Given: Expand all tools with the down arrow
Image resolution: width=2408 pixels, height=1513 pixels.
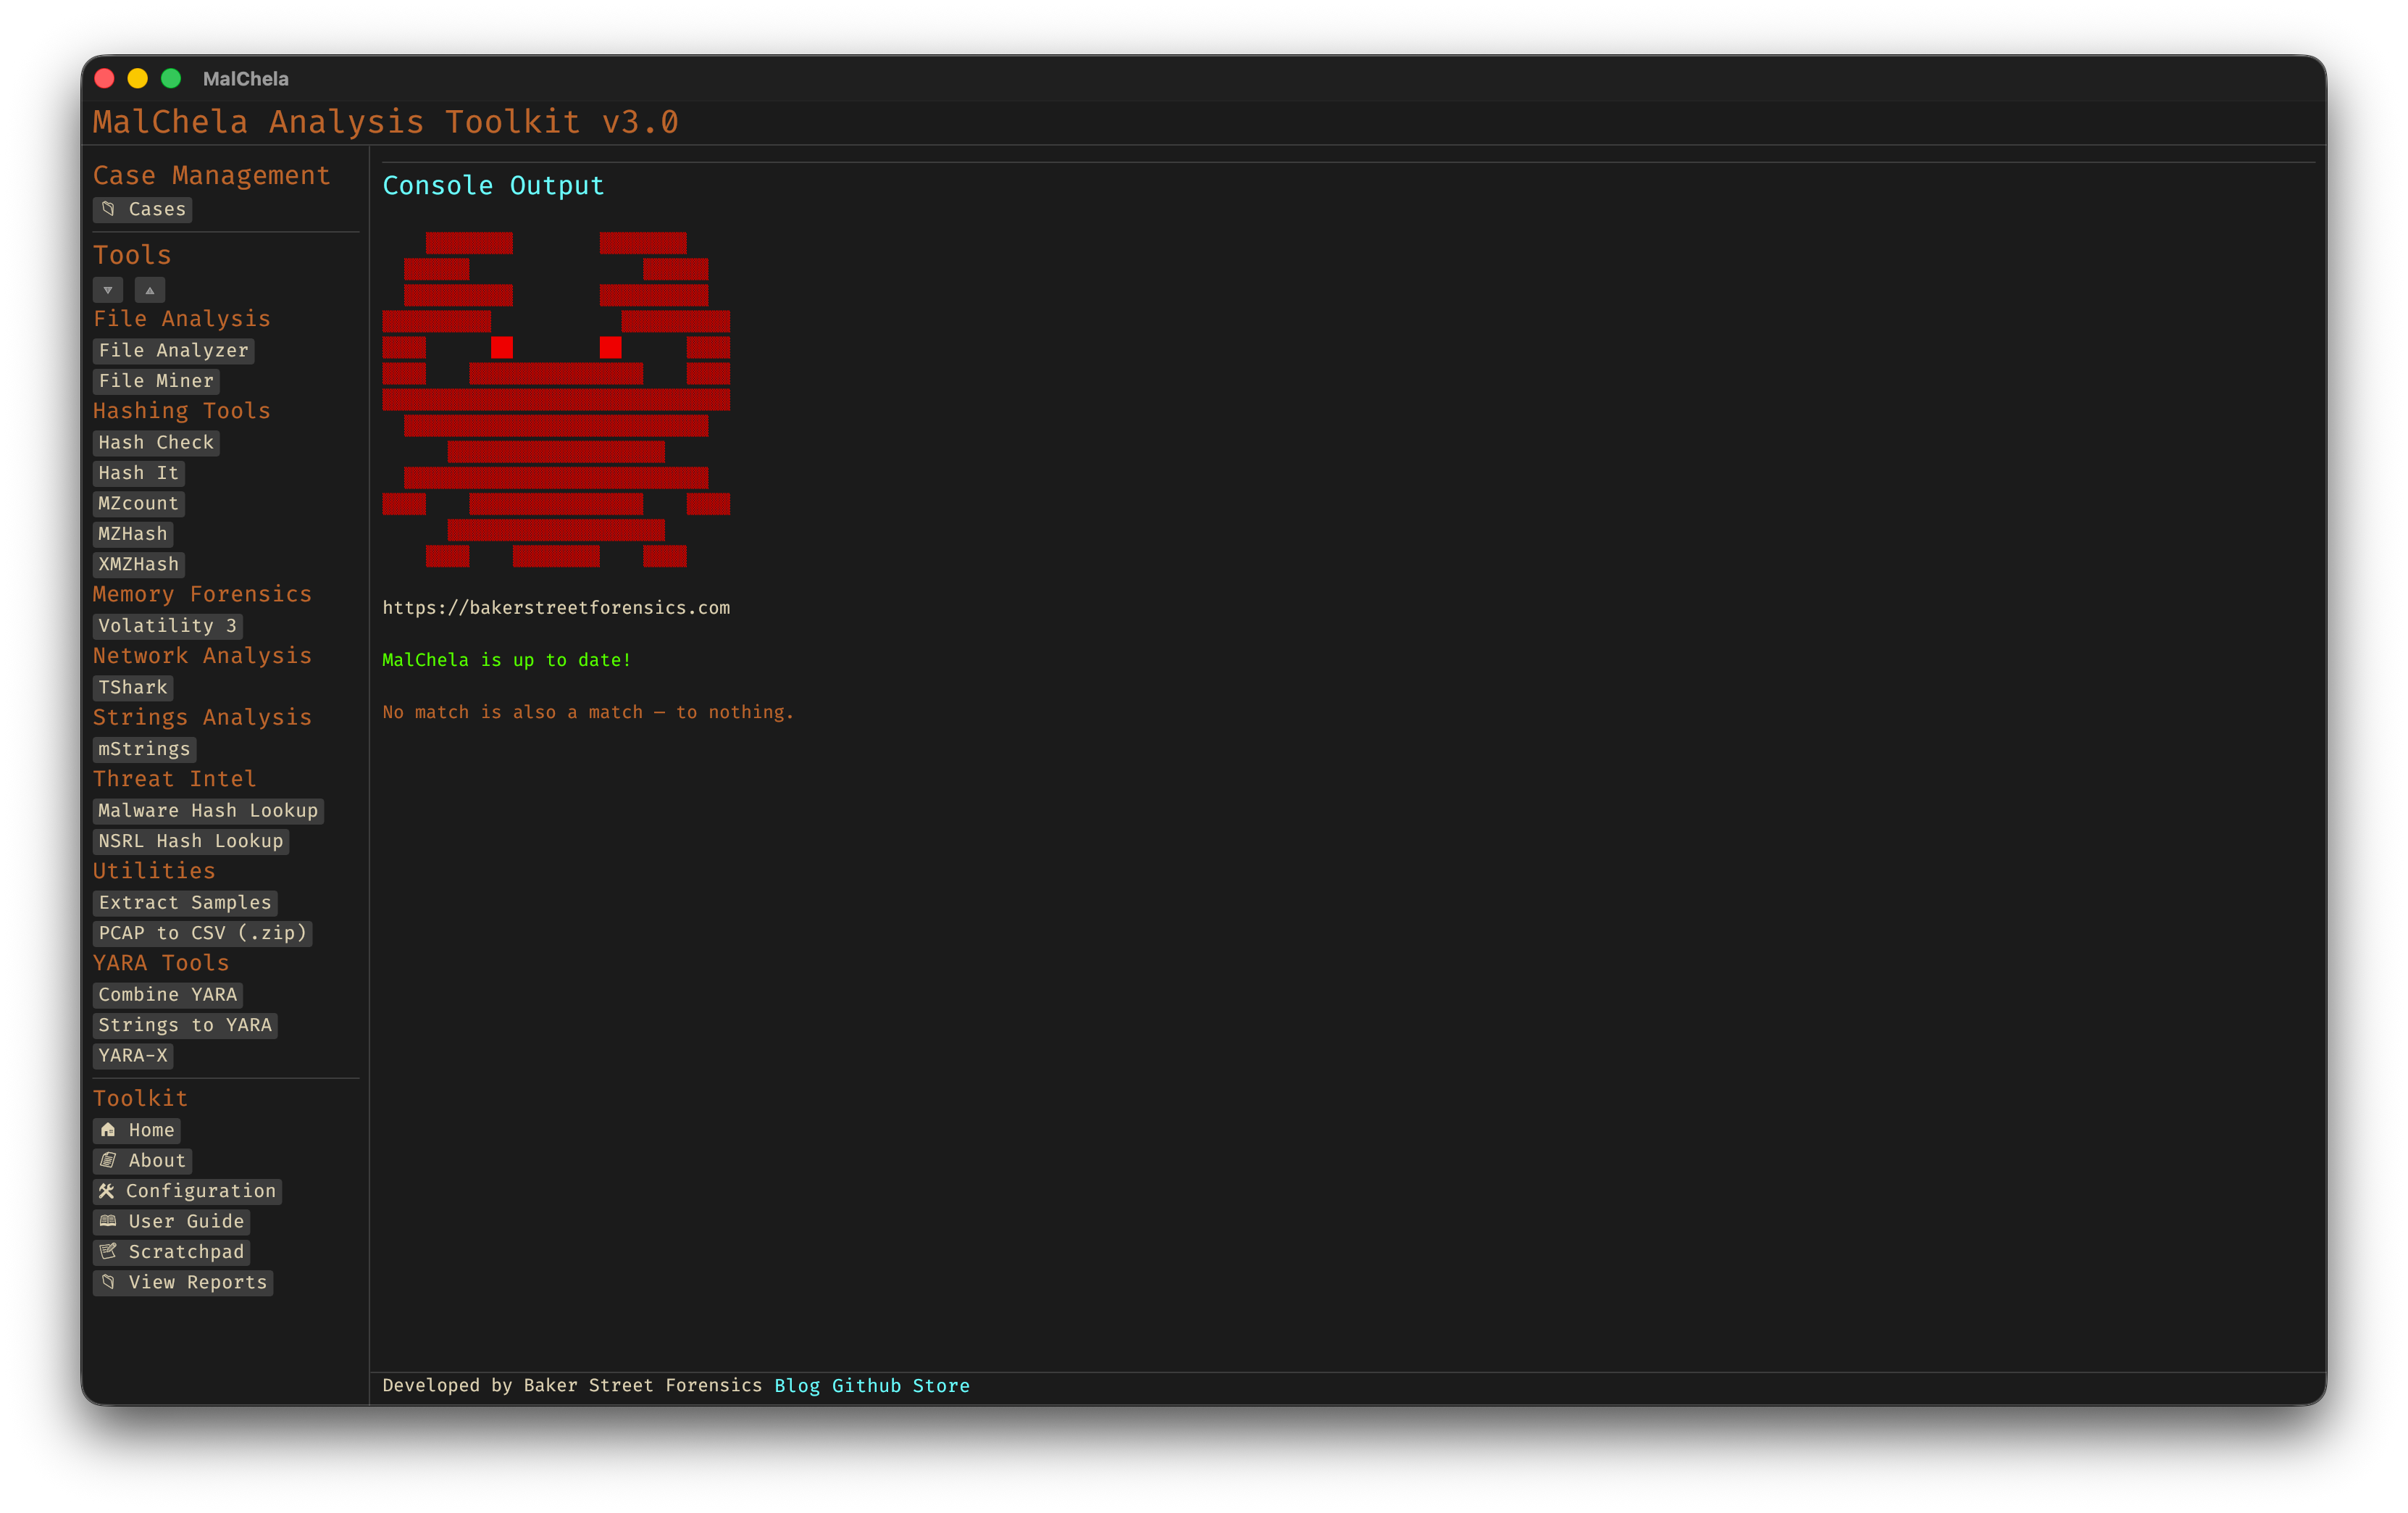Looking at the screenshot, I should pyautogui.click(x=108, y=290).
